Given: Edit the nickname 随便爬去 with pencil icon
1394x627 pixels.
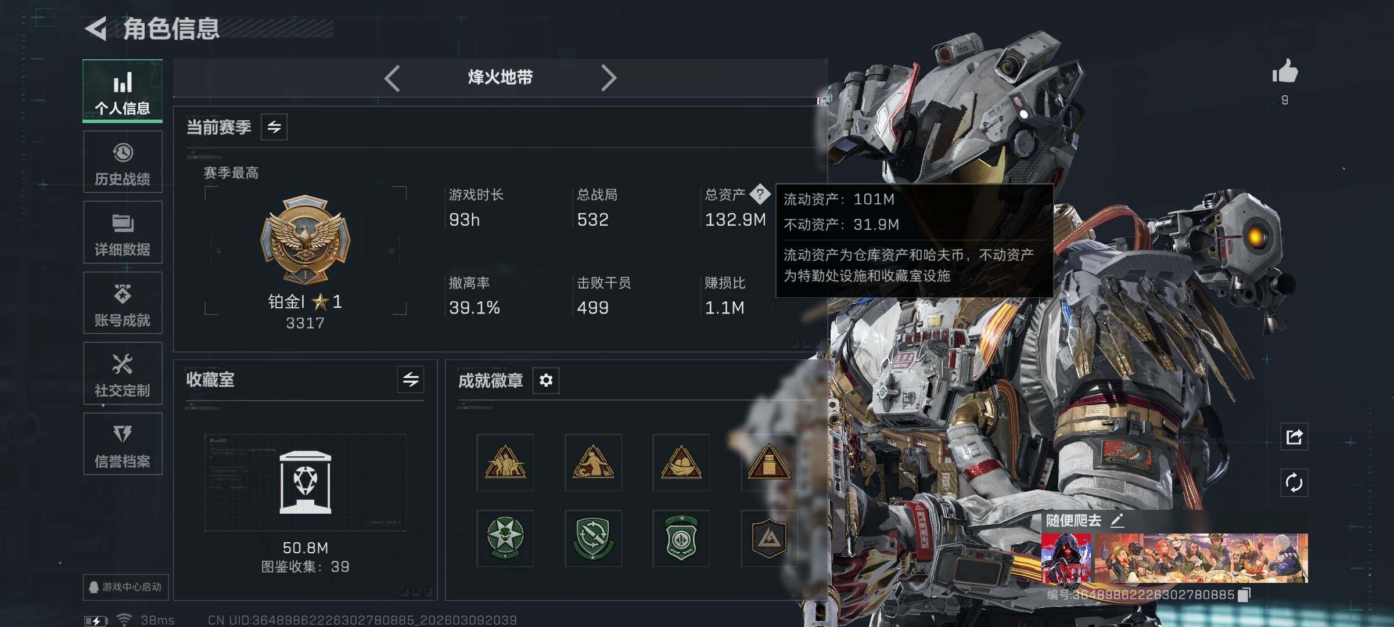Looking at the screenshot, I should 1117,520.
